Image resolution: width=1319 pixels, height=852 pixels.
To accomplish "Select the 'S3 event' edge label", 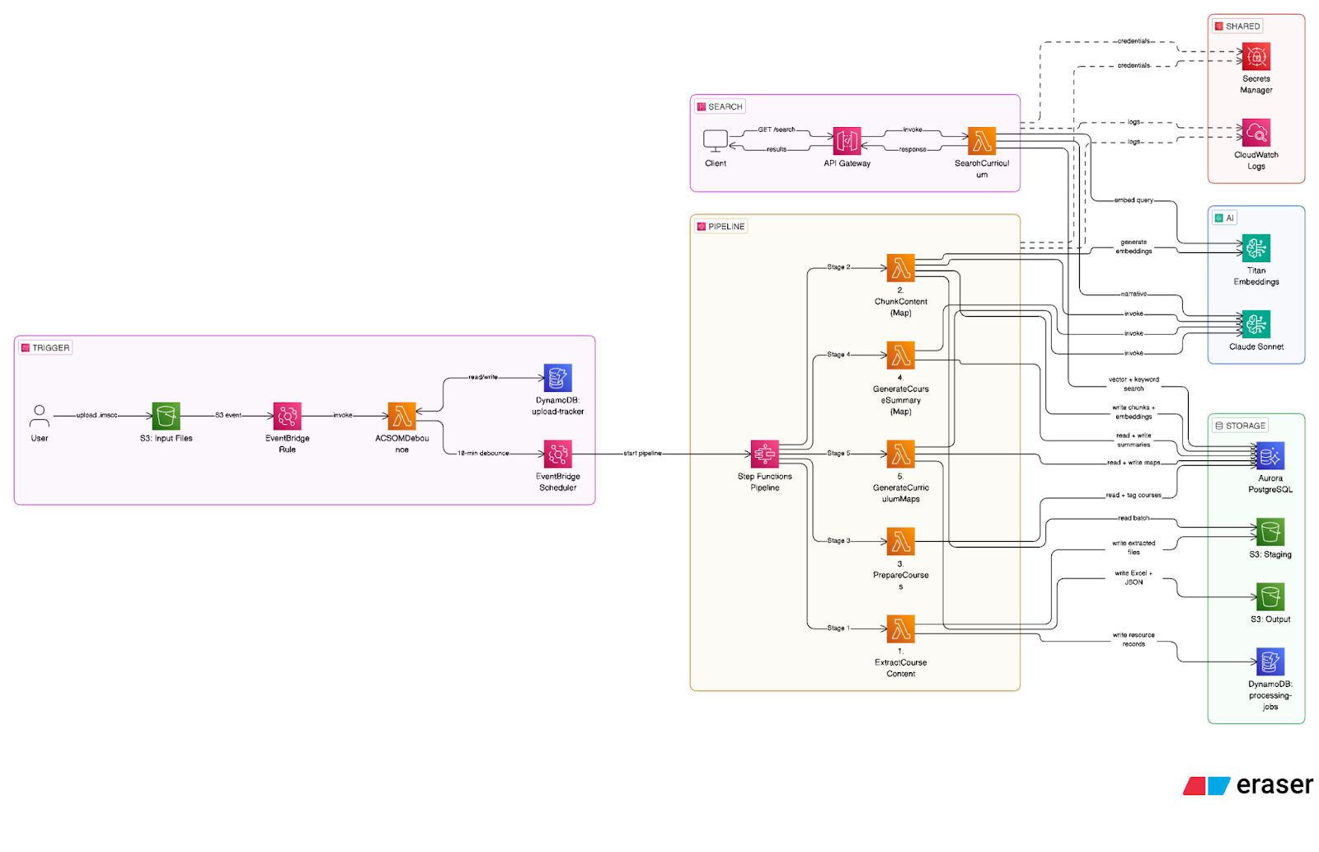I will pos(228,416).
